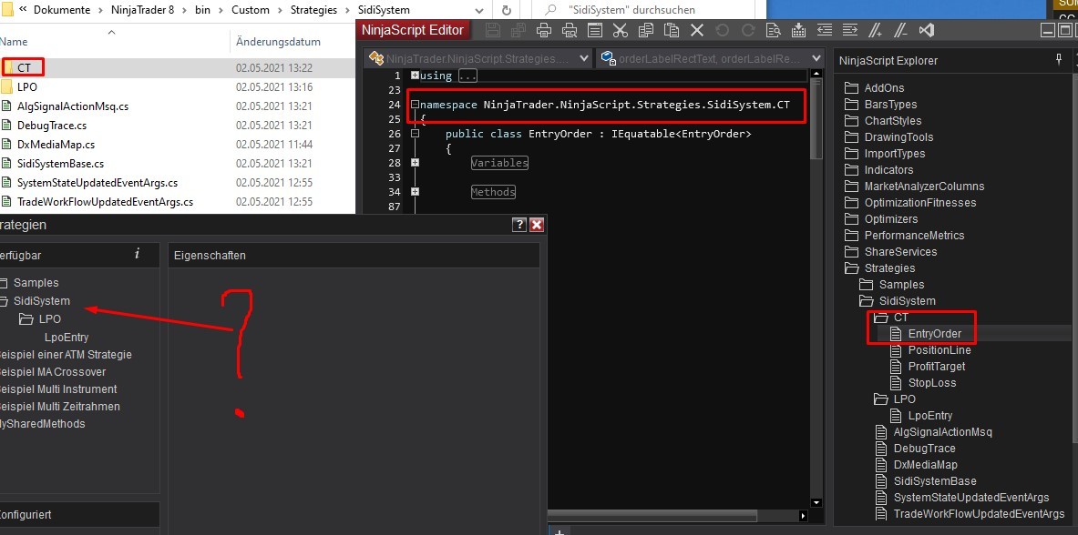Pin the NinjaScript Explorer panel
1078x535 pixels.
tap(1060, 60)
